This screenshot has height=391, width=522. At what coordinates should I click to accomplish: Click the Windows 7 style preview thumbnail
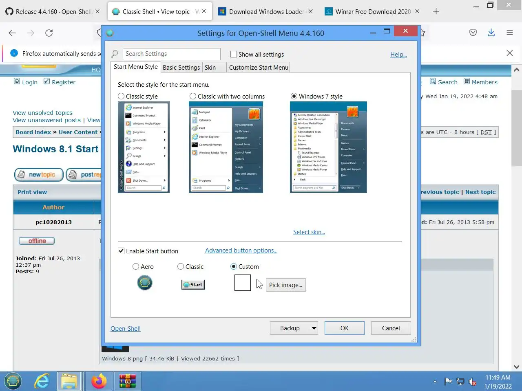pyautogui.click(x=328, y=147)
